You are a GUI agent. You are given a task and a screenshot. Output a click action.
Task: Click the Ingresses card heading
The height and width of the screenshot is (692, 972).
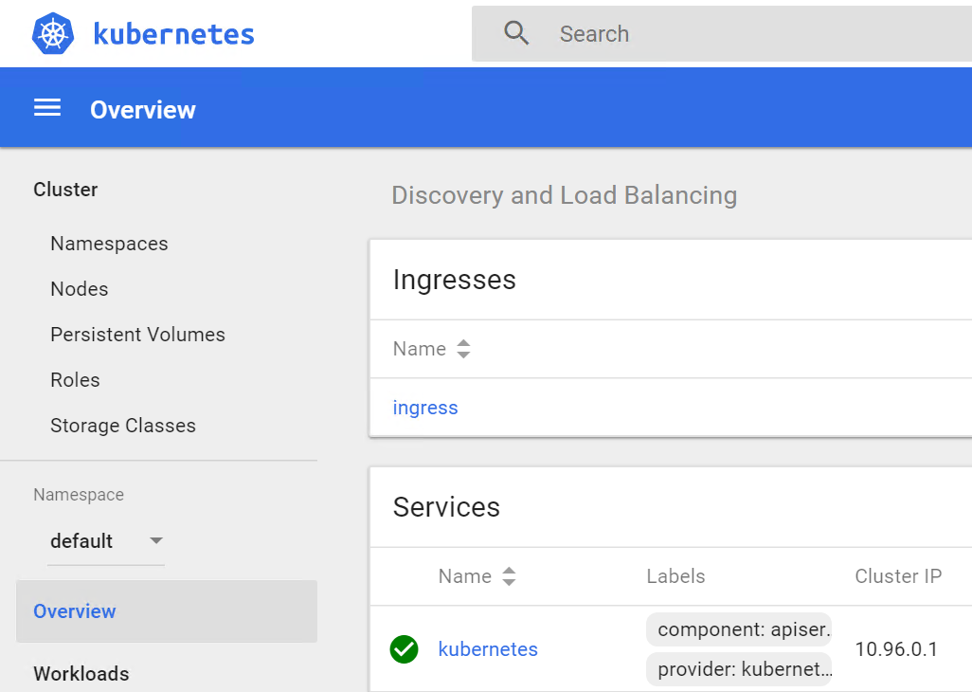pyautogui.click(x=455, y=280)
